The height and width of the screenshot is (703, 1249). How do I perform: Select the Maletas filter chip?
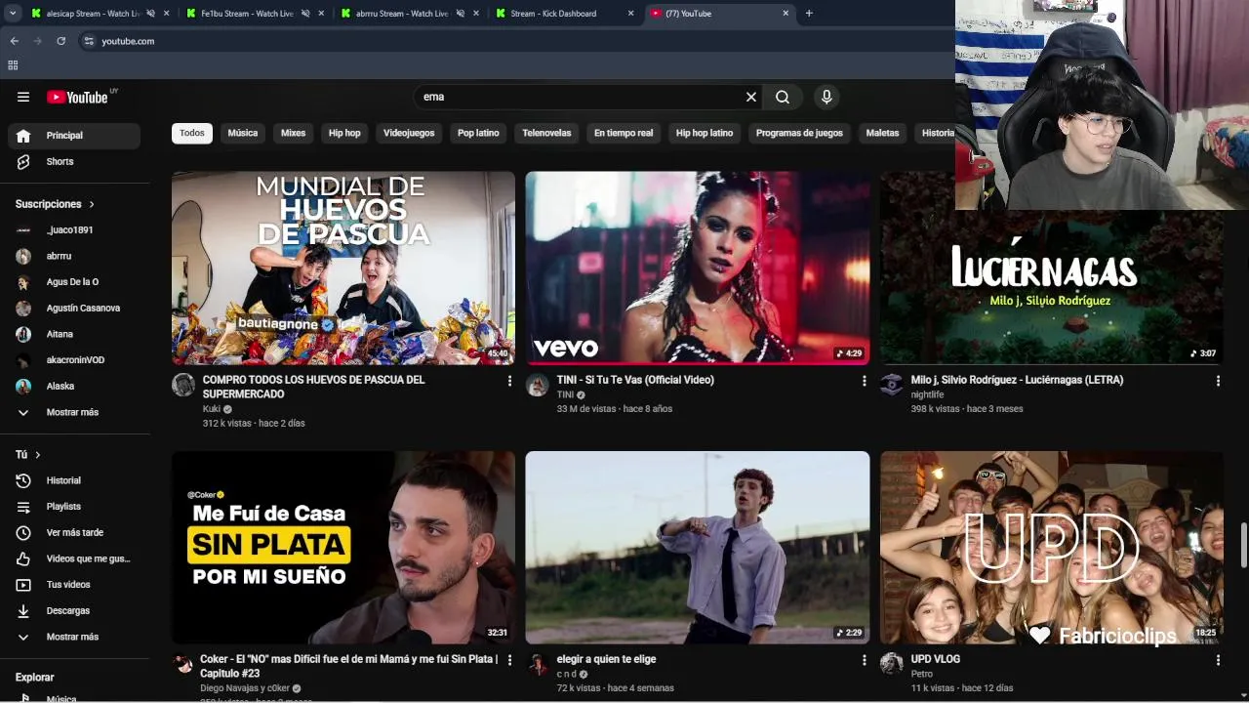coord(882,133)
